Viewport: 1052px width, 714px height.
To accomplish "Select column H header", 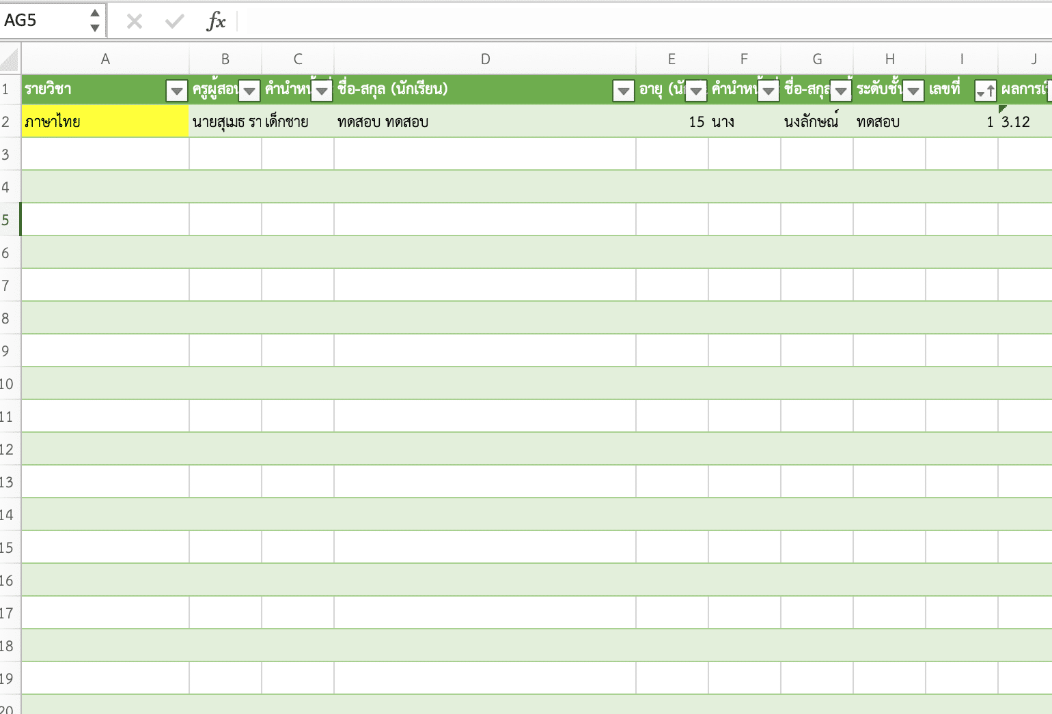I will point(889,59).
